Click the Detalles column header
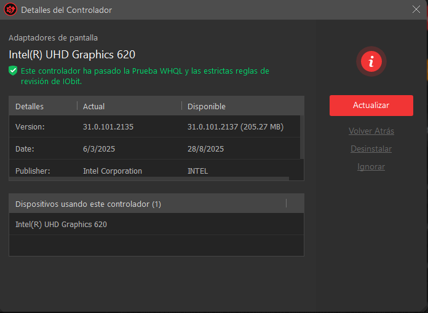Screen dimensions: 428x313 tap(30, 107)
